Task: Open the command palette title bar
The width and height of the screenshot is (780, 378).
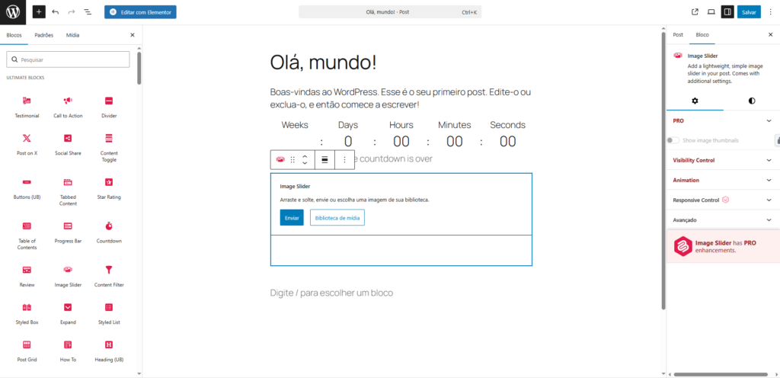Action: (x=390, y=12)
